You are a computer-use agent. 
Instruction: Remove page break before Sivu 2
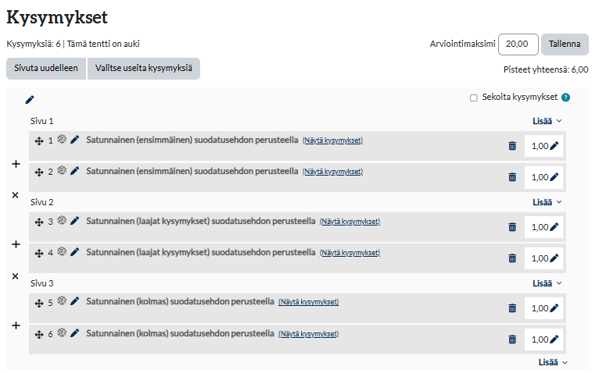16,195
